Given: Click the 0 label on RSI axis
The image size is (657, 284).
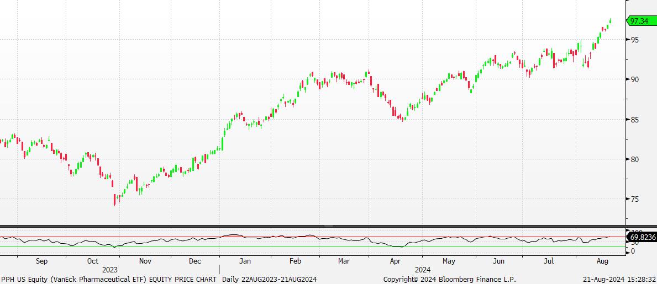Looking at the screenshot, I should pyautogui.click(x=633, y=251).
